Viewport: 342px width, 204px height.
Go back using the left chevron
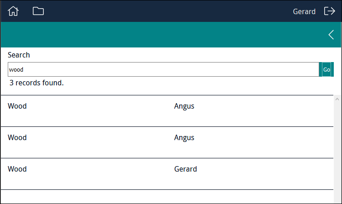(331, 35)
